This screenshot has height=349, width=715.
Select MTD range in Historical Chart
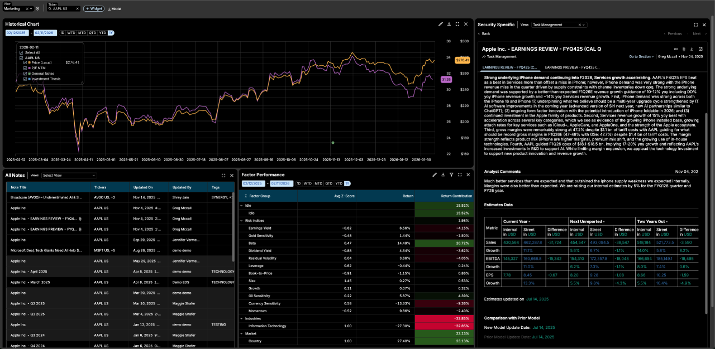coord(82,33)
